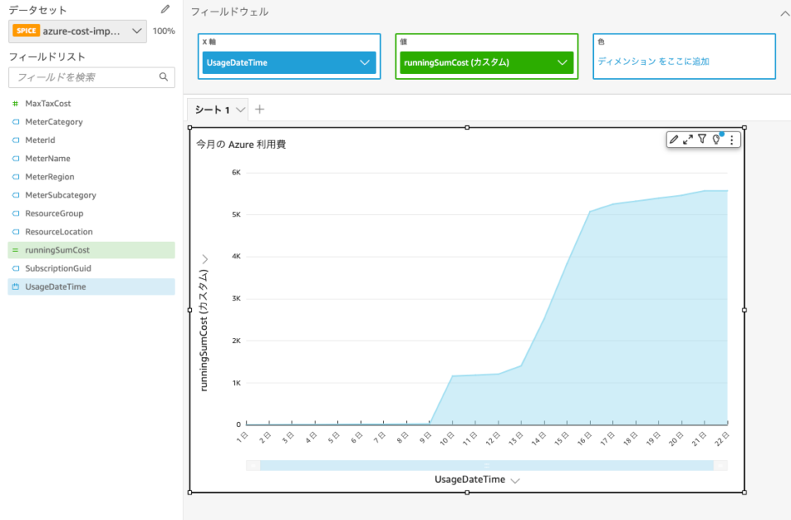Click the dimension icon beside MeterCategory
791x520 pixels.
(15, 121)
